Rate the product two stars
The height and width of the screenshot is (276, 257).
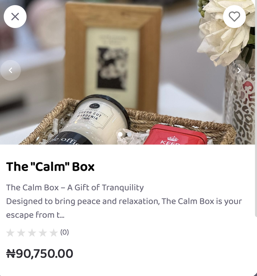click(x=21, y=233)
